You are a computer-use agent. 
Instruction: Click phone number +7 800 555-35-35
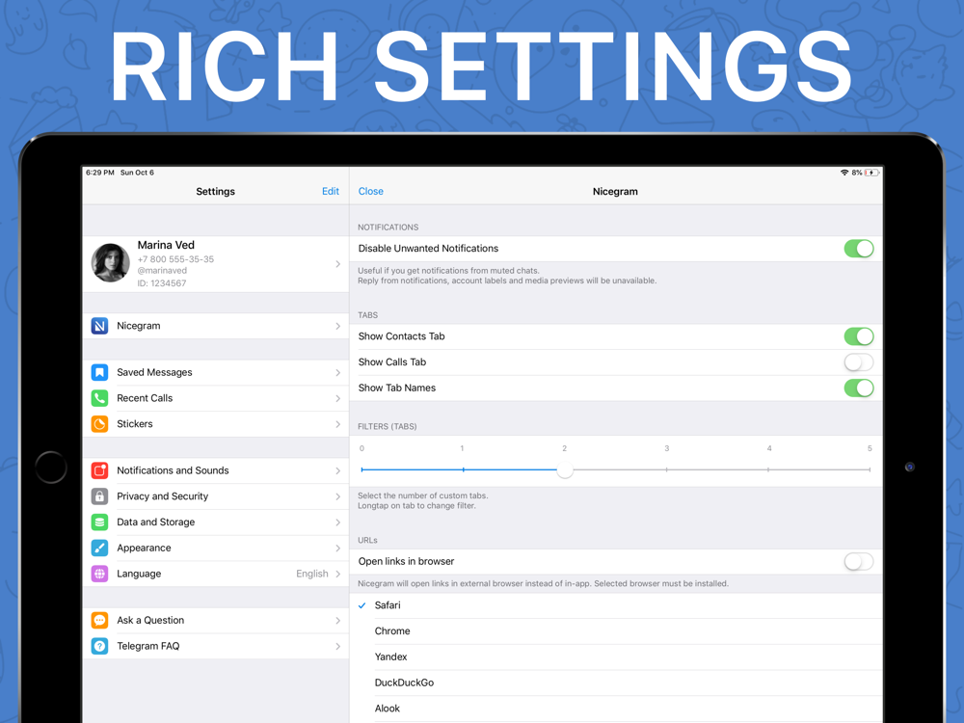click(175, 259)
